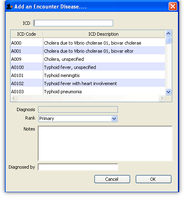
Task: Click inside the Notes text area
Action: click(x=105, y=143)
